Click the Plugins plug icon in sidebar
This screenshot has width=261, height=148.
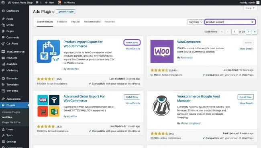point(3,105)
